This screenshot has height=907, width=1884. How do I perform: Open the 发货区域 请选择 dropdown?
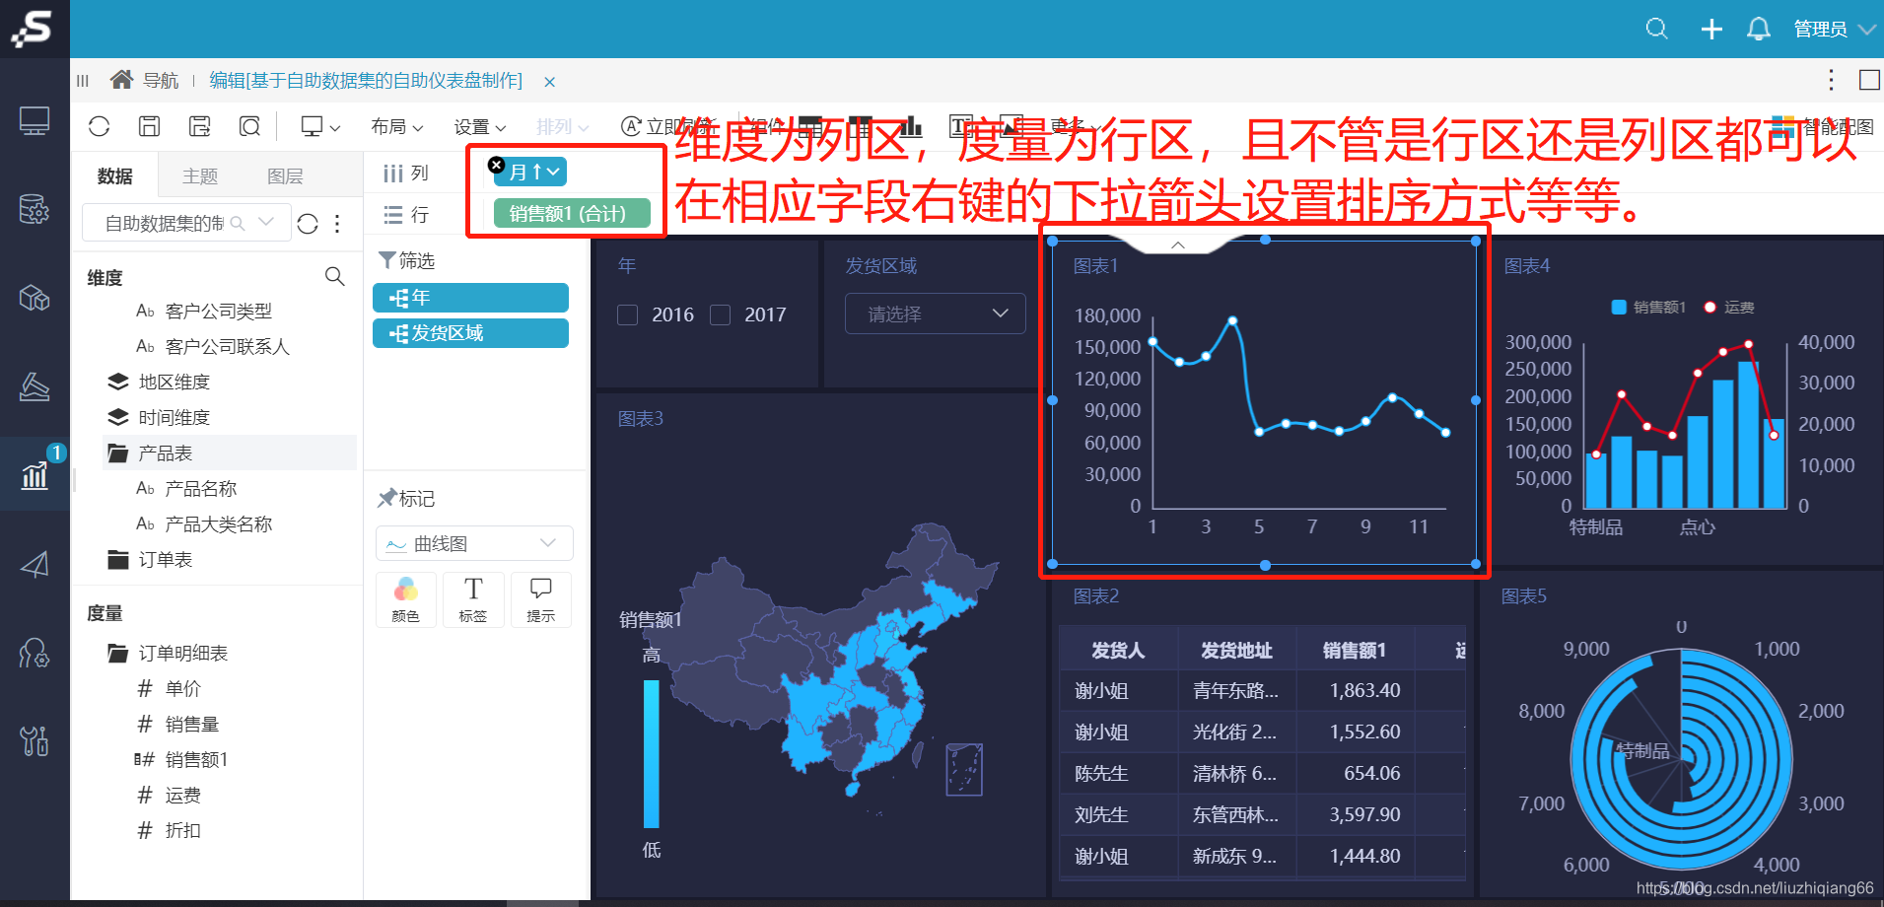(935, 314)
